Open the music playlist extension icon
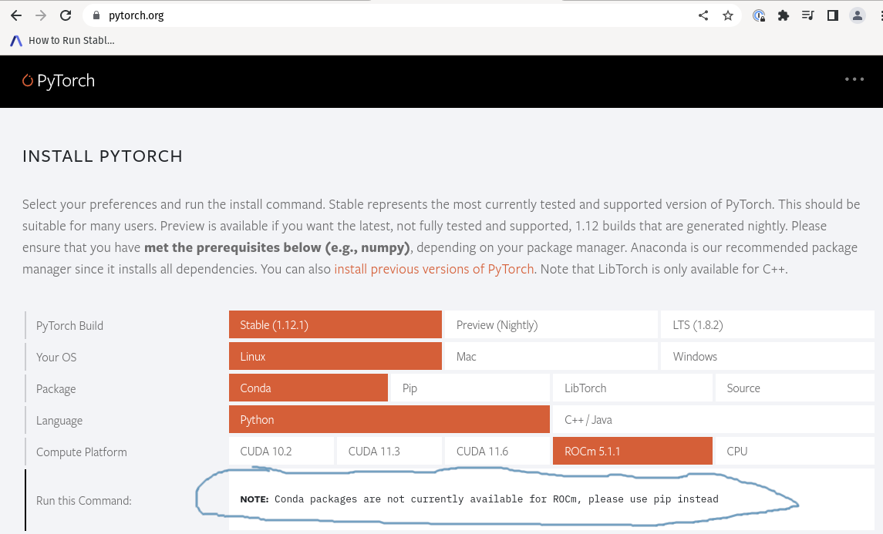This screenshot has height=534, width=883. 807,15
